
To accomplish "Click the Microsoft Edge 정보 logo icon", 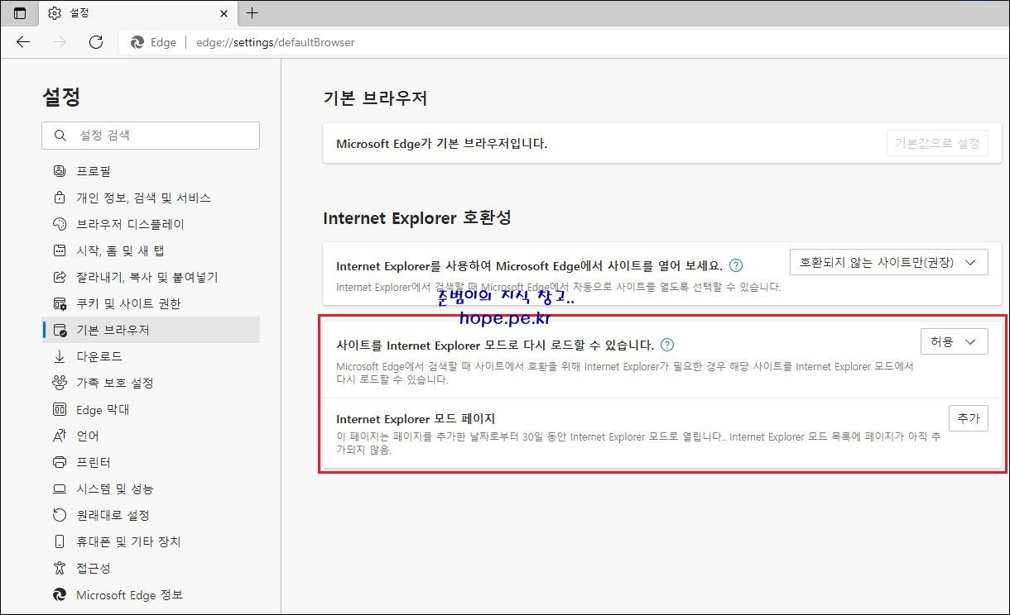I will (60, 594).
